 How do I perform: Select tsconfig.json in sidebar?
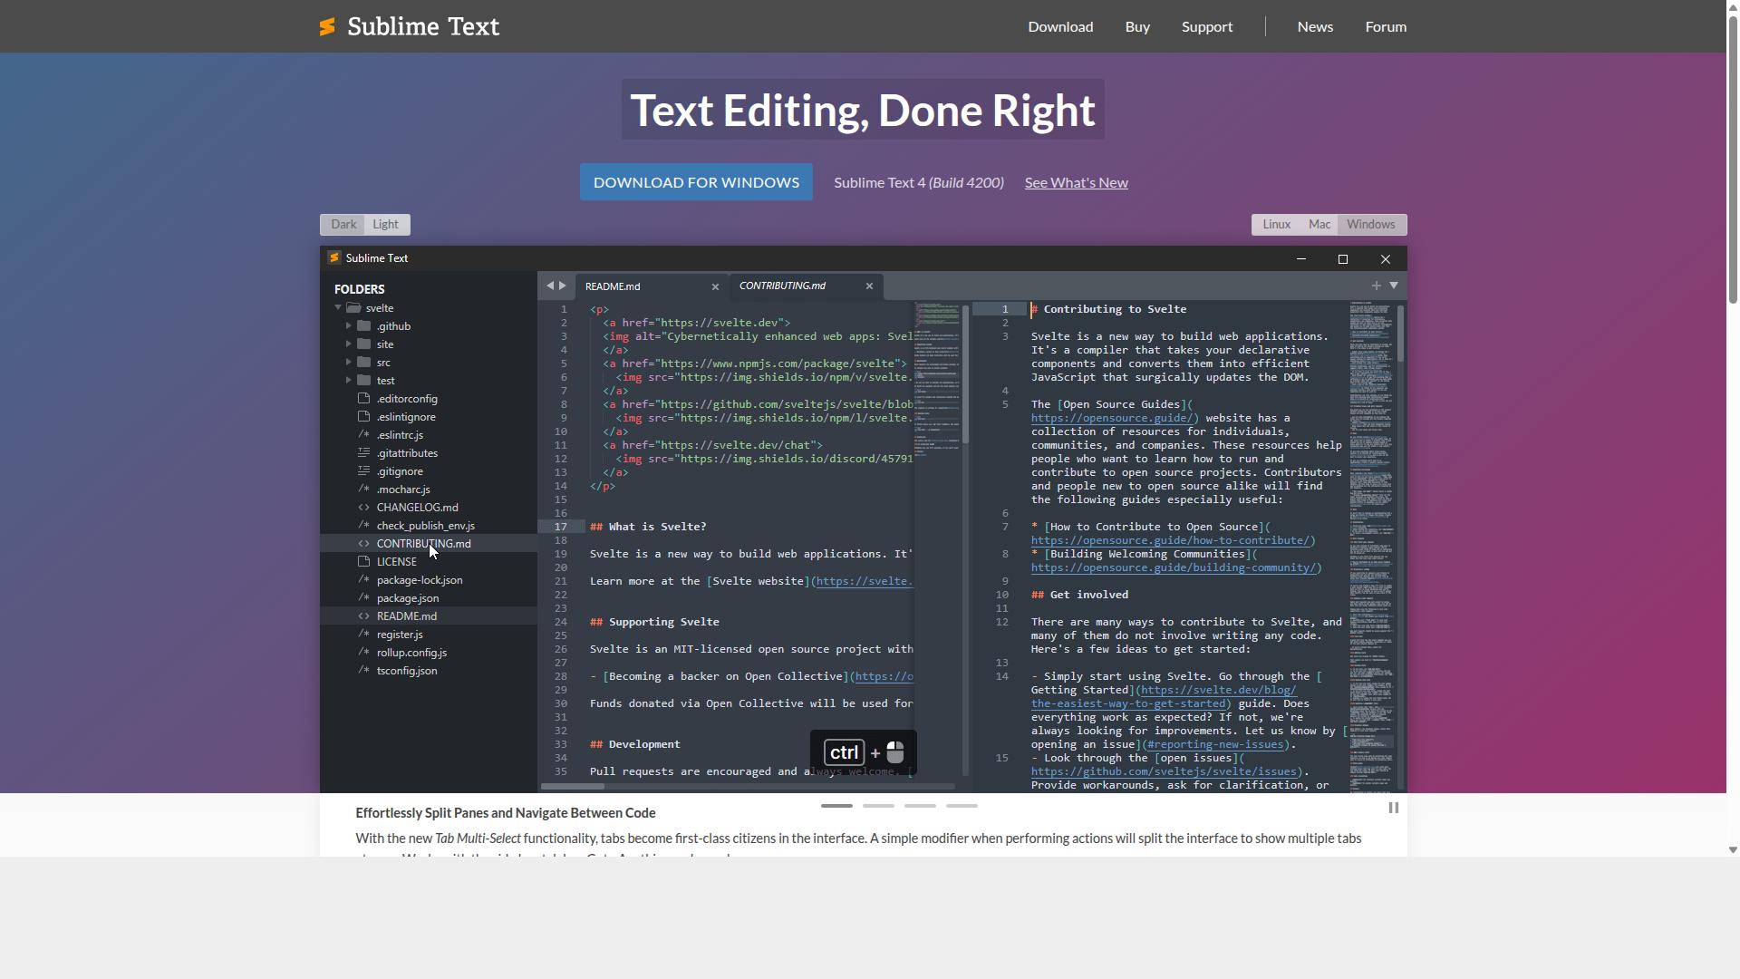[x=407, y=671]
